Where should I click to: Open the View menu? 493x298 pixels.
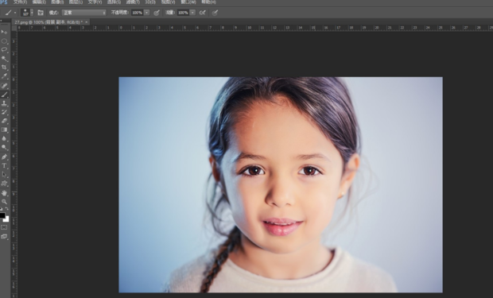tap(169, 2)
